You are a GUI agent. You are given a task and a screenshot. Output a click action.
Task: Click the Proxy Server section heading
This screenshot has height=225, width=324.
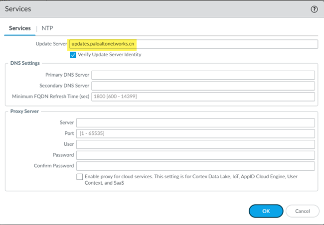24,111
